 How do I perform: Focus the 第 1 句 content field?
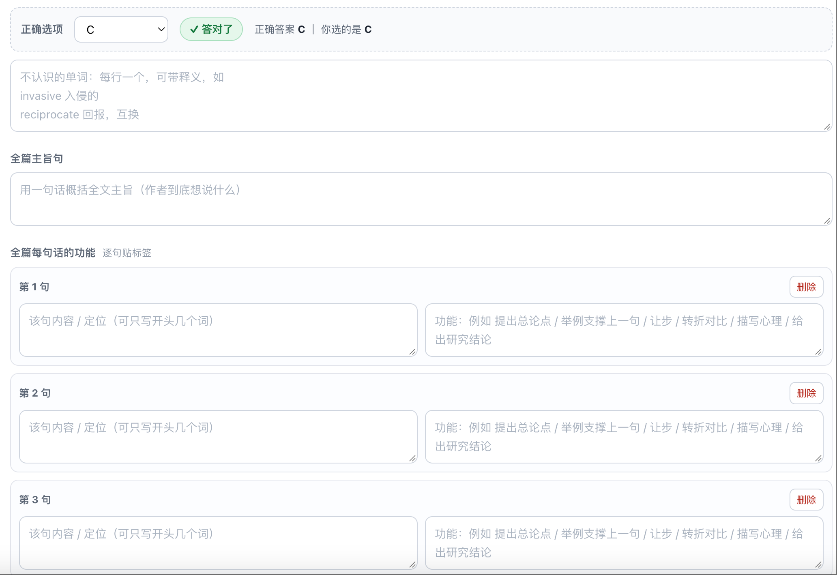tap(218, 330)
